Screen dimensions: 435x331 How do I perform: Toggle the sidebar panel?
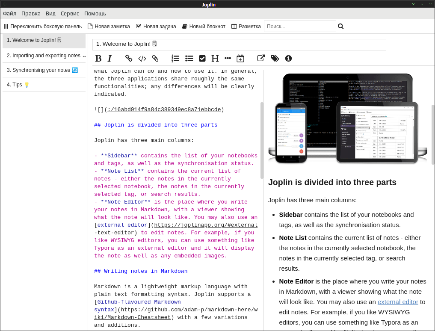[x=43, y=27]
